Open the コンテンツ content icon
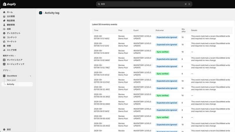 click(4, 37)
